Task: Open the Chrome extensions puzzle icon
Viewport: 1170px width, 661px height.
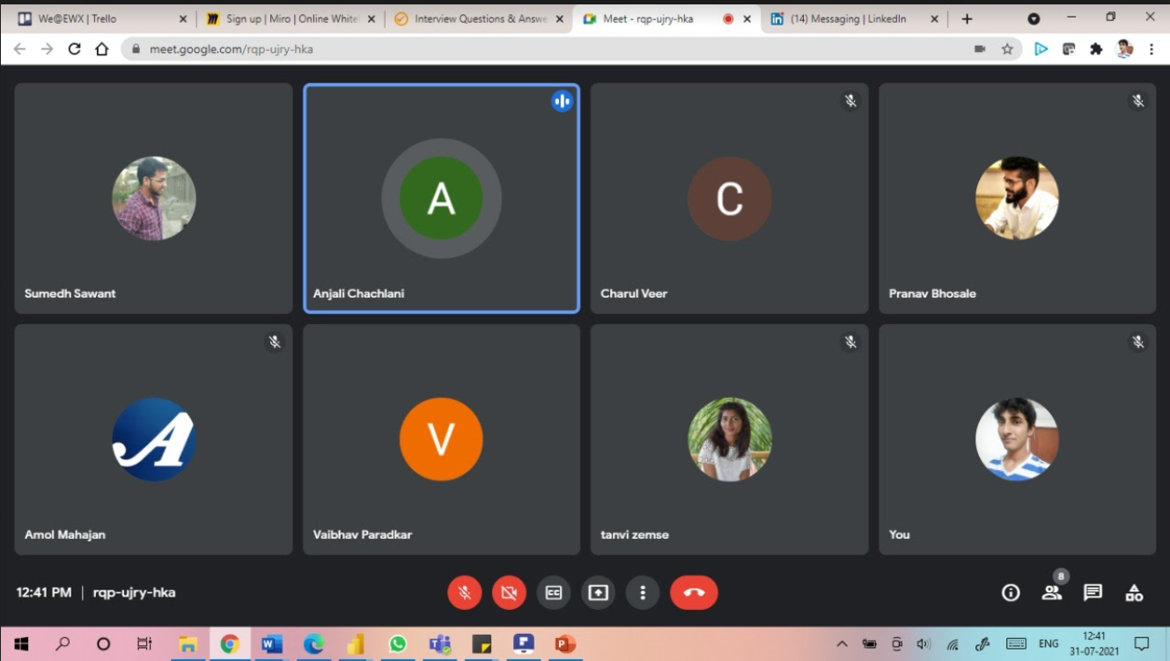Action: pos(1096,49)
